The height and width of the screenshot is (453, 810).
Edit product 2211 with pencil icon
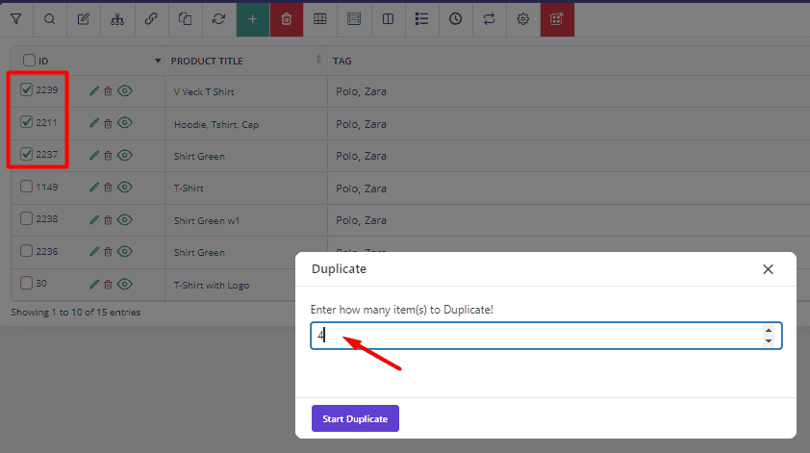tap(94, 123)
